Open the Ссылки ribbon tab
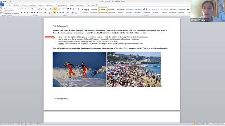225x126 pixels. [41, 5]
